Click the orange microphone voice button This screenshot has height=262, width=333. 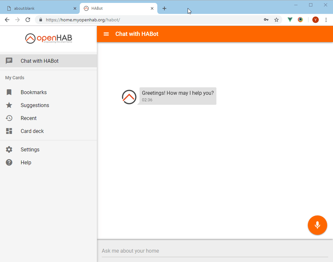tap(317, 225)
